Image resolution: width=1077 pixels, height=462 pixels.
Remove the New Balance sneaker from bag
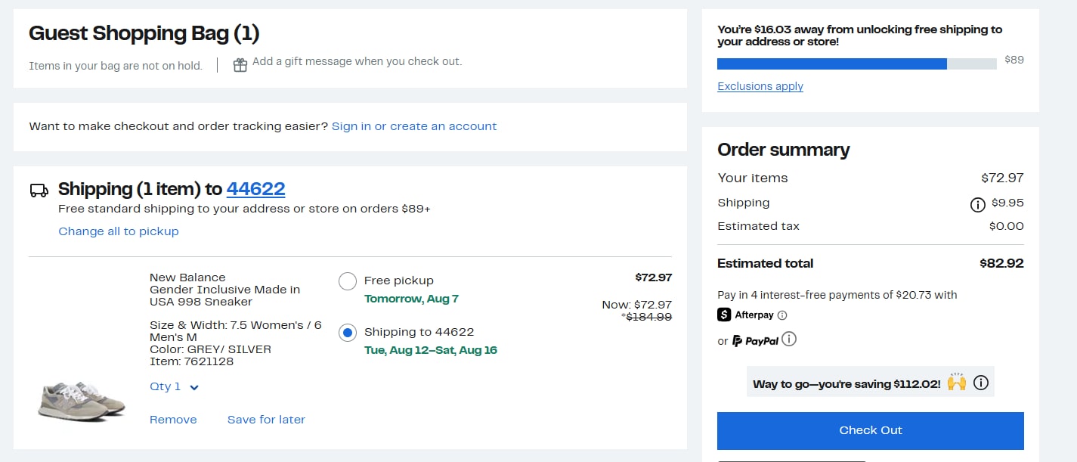[173, 420]
